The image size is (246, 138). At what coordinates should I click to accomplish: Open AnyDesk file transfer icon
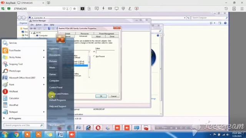click(89, 8)
